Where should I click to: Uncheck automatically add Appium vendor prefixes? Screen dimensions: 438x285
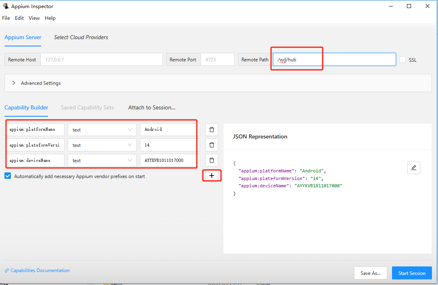point(8,176)
